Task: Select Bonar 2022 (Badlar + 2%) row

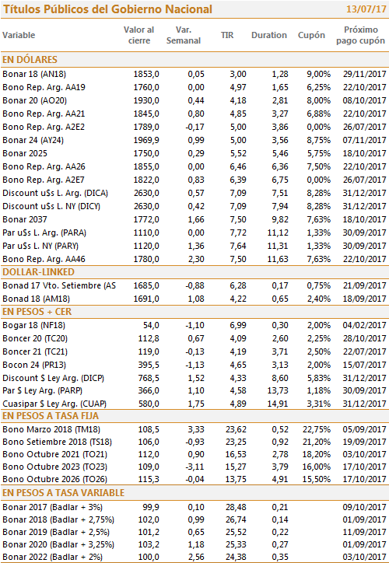Action: pos(194,558)
